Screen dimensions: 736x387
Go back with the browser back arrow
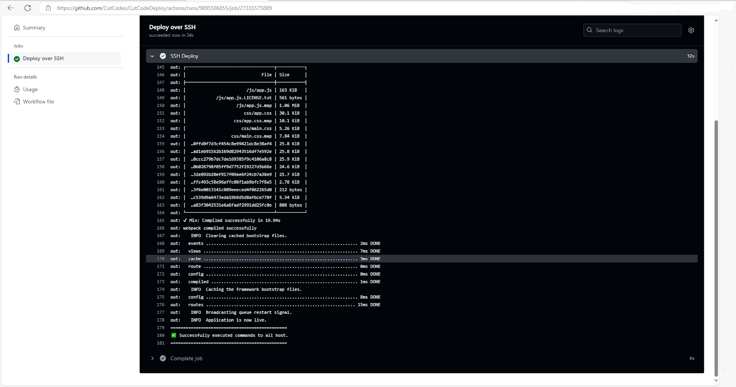(11, 8)
